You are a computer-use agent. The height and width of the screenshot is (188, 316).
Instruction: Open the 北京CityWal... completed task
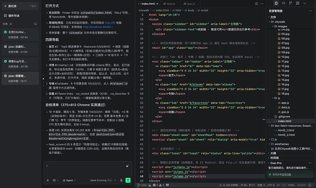(20, 35)
